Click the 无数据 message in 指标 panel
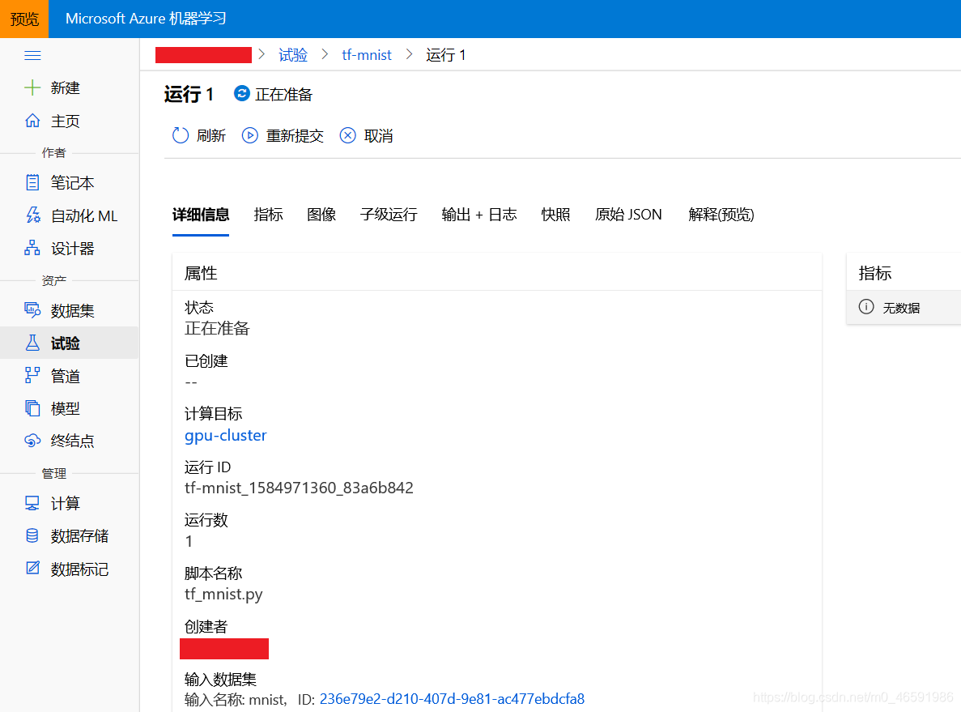 (901, 308)
